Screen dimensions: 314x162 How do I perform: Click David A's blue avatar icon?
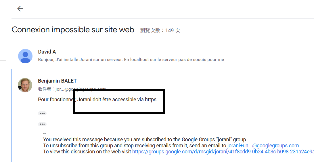25,56
